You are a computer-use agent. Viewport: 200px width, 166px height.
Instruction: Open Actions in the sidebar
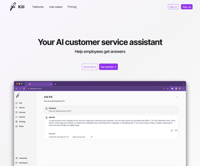[x=20, y=117]
